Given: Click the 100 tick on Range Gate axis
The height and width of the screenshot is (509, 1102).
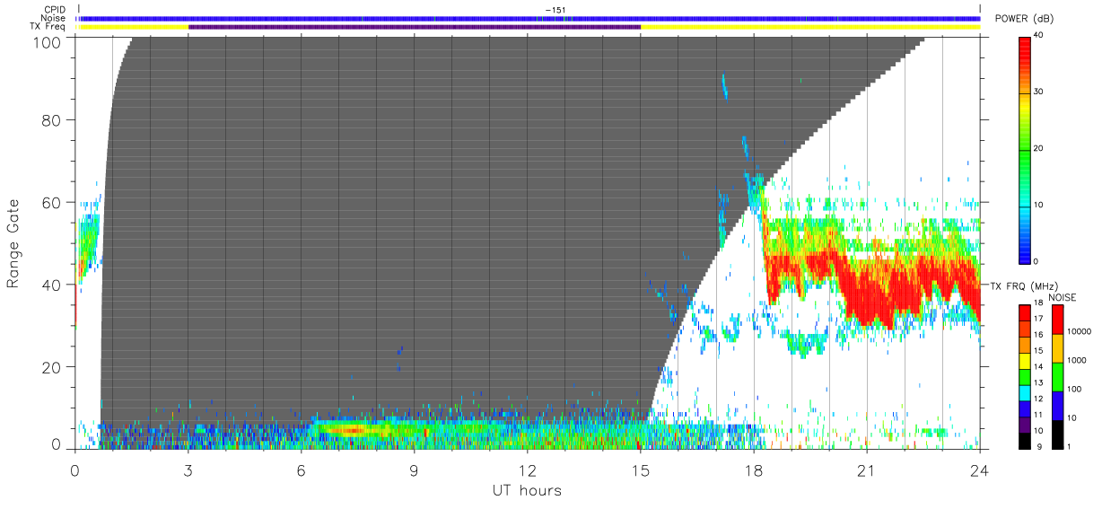Looking at the screenshot, I should coord(48,42).
